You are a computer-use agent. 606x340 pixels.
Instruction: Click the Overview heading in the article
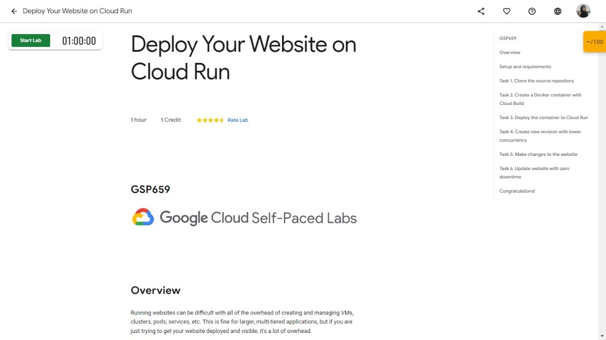(x=155, y=290)
